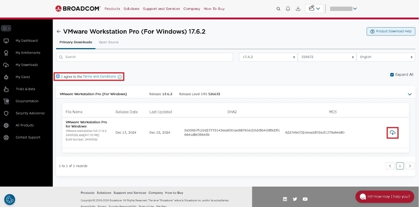Screen dimensions: 419x207
Task: Open cookie preferences icon at bottom left
Action: (x=9, y=199)
